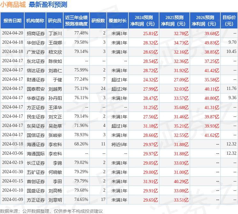238x214 pixels.
Task: Select the 信达证券 institution cell
Action: (36, 70)
